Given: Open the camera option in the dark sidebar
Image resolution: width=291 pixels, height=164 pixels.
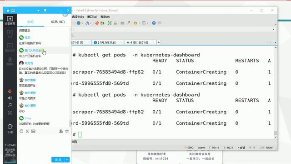Looking at the screenshot, I should (x=10, y=61).
